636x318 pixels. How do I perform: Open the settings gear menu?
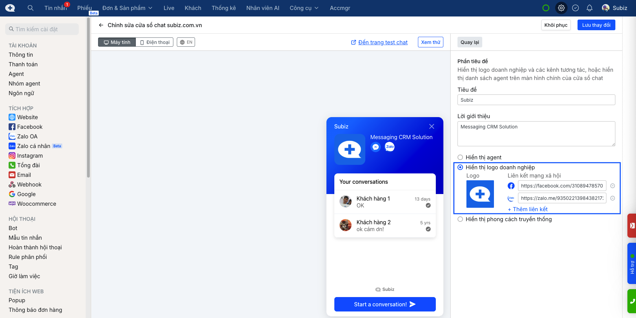coord(561,8)
